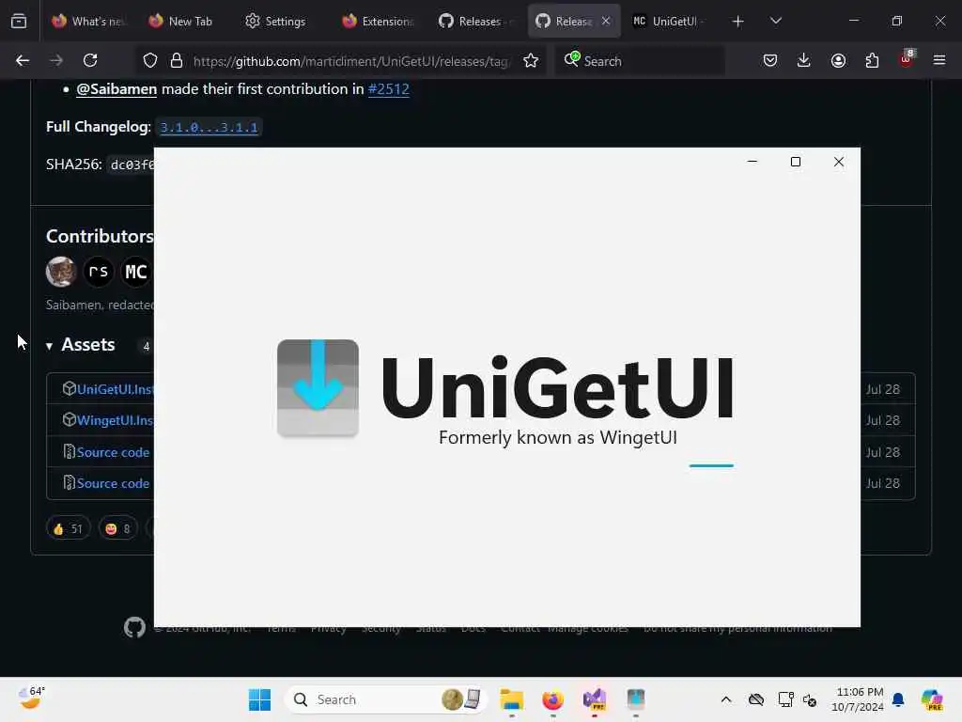Click the UniGetUI splash logo icon
This screenshot has width=962, height=722.
[x=318, y=388]
